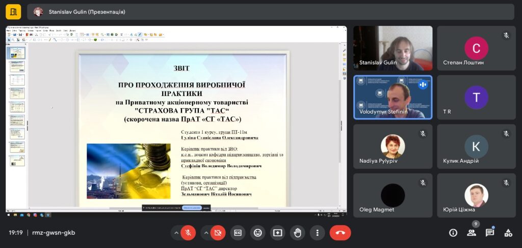Click the rmz-gwsn-gkb meeting code
This screenshot has height=248, width=522.
click(x=53, y=233)
